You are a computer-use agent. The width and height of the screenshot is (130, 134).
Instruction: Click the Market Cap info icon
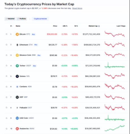pyautogui.click(x=99, y=26)
